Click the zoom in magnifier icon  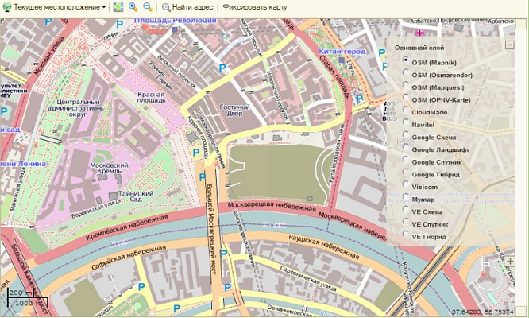coord(133,6)
